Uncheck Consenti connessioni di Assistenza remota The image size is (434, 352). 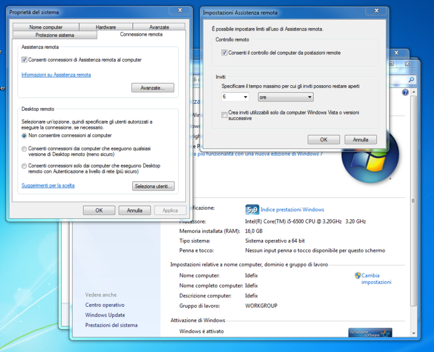click(25, 60)
